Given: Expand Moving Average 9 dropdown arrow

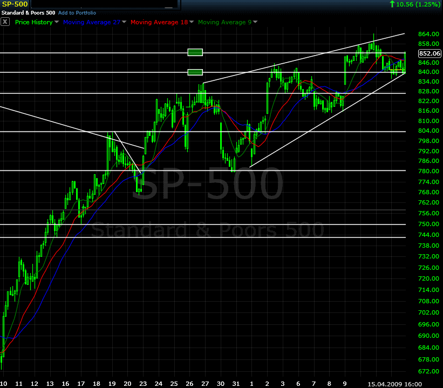Looking at the screenshot, I should click(255, 22).
